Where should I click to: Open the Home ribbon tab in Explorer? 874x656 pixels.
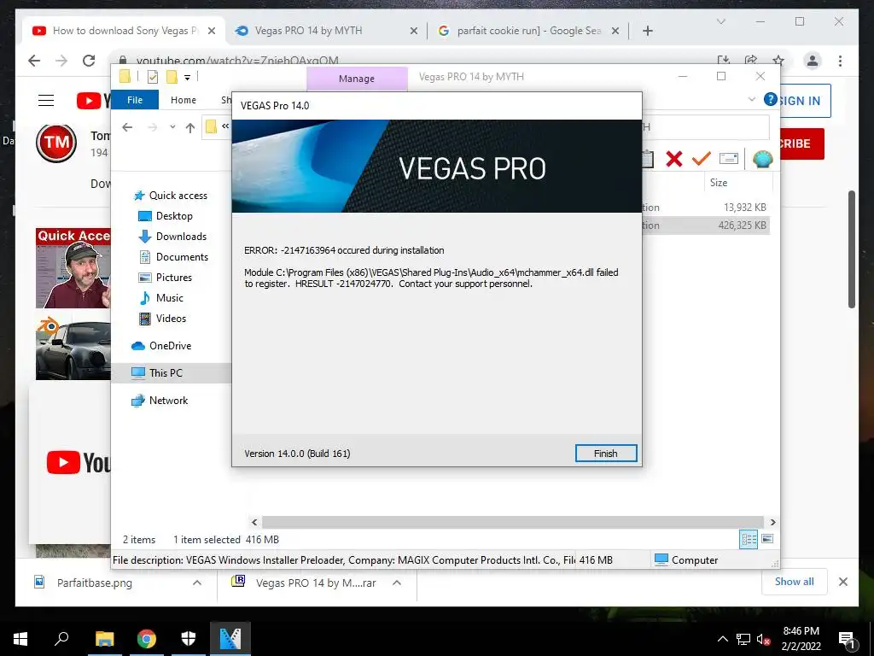click(x=184, y=100)
